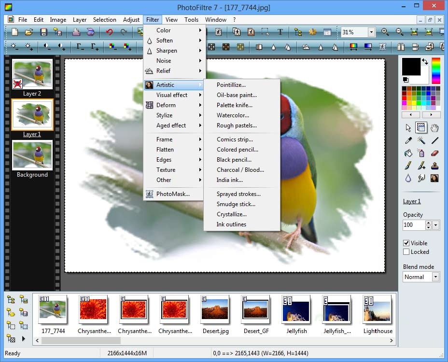This screenshot has width=448, height=362.
Task: Pick the Paint Bucket fill tool
Action: 408,153
